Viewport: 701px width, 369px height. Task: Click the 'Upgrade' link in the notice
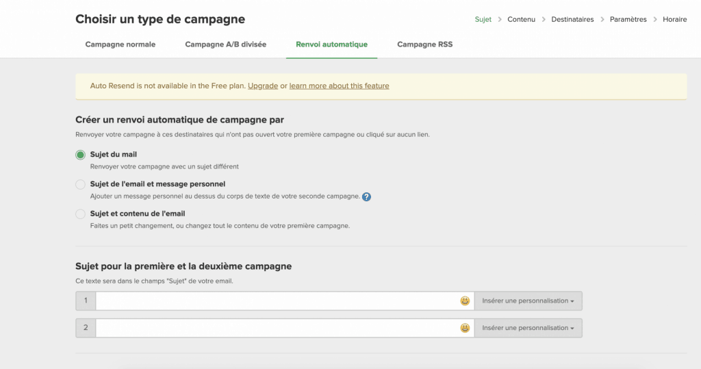(263, 86)
